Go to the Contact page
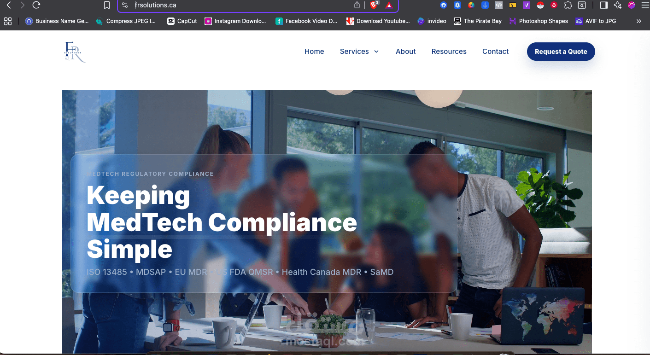Viewport: 650px width, 355px height. pyautogui.click(x=496, y=52)
